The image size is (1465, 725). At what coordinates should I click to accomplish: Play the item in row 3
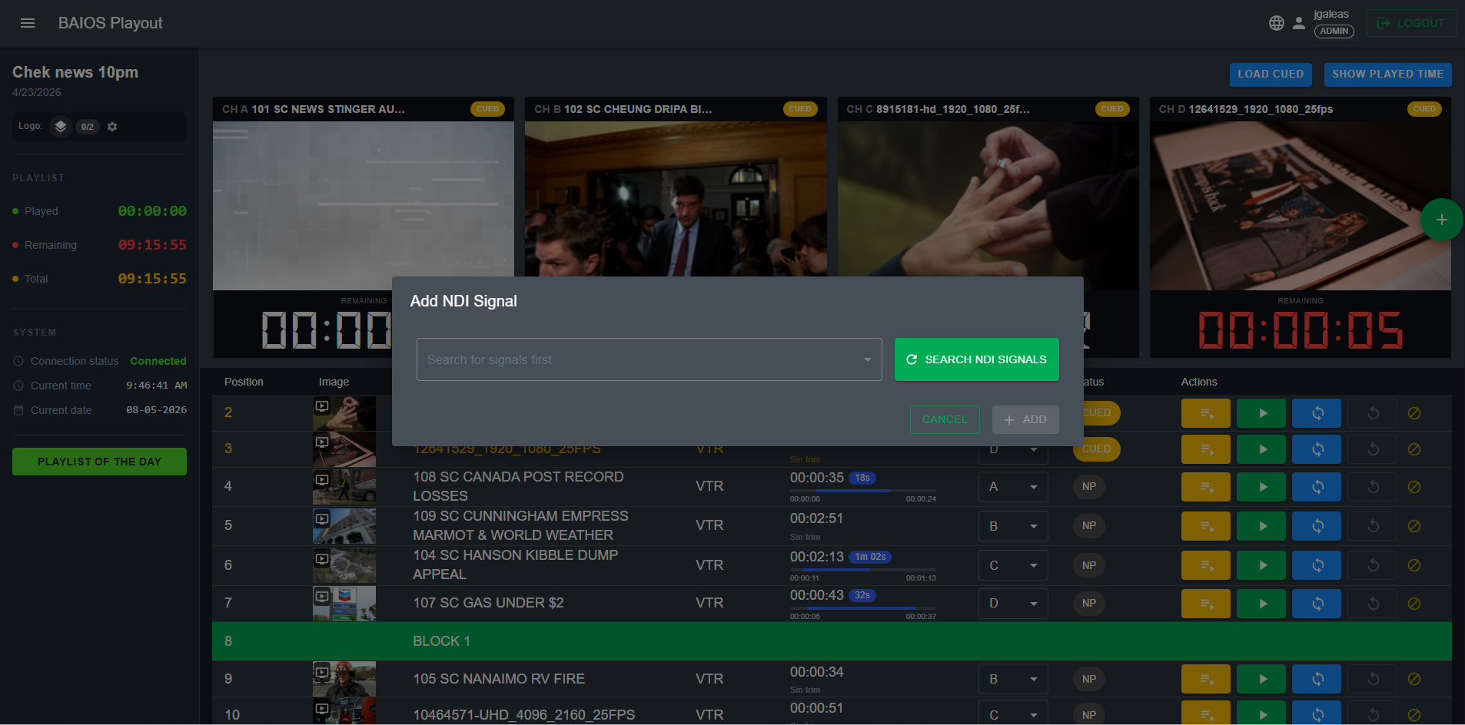click(1261, 449)
